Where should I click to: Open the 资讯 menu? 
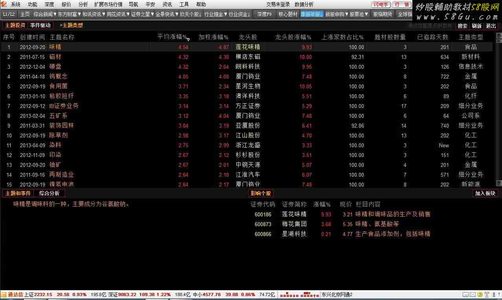167,5
